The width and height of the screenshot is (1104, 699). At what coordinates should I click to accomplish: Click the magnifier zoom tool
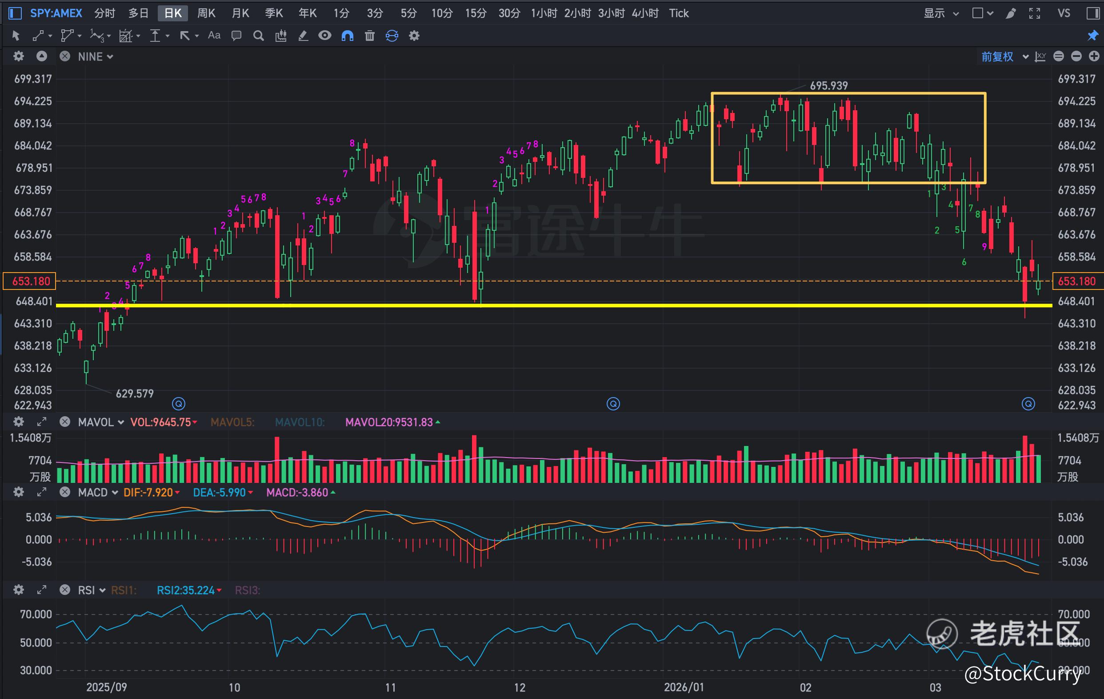258,36
